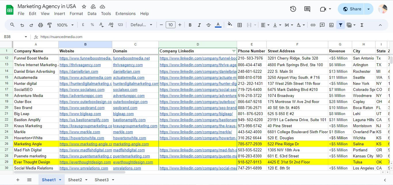Click the move to folder icon

pos(93,6)
